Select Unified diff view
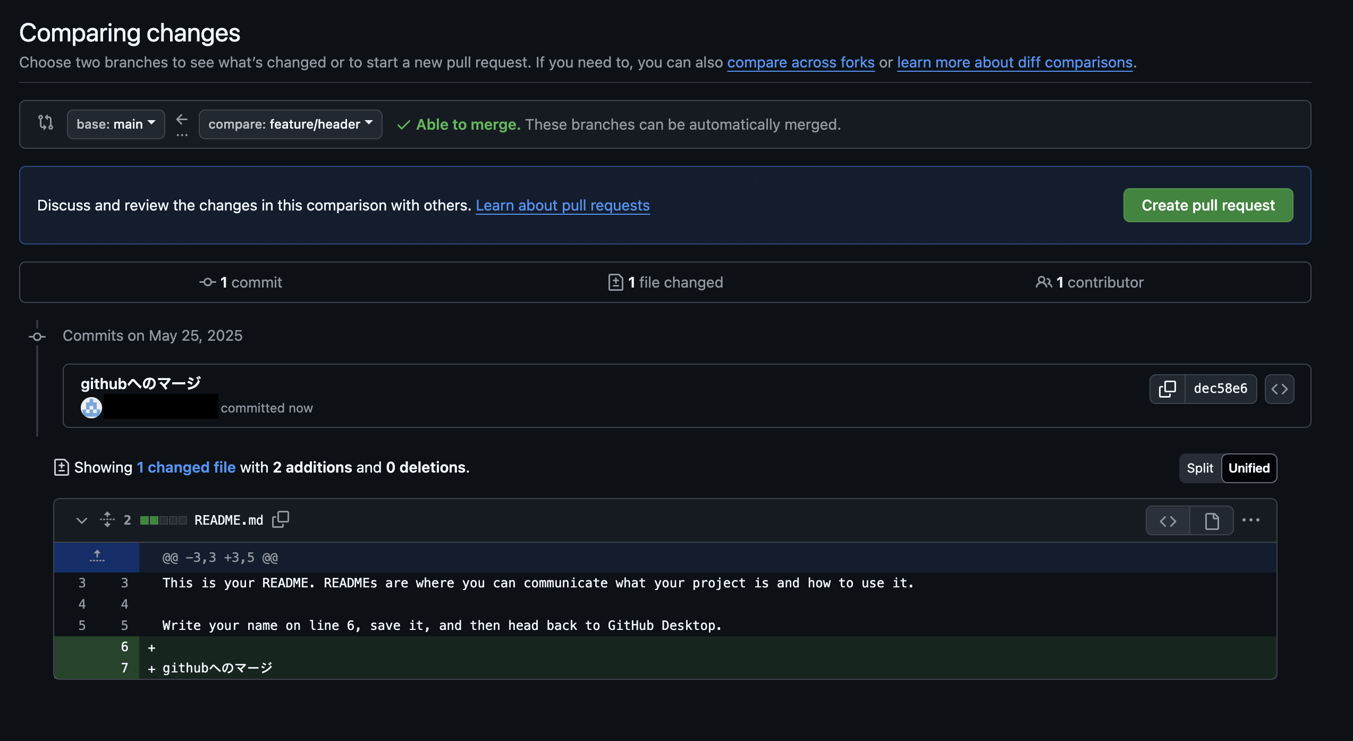The width and height of the screenshot is (1353, 741). click(1249, 468)
